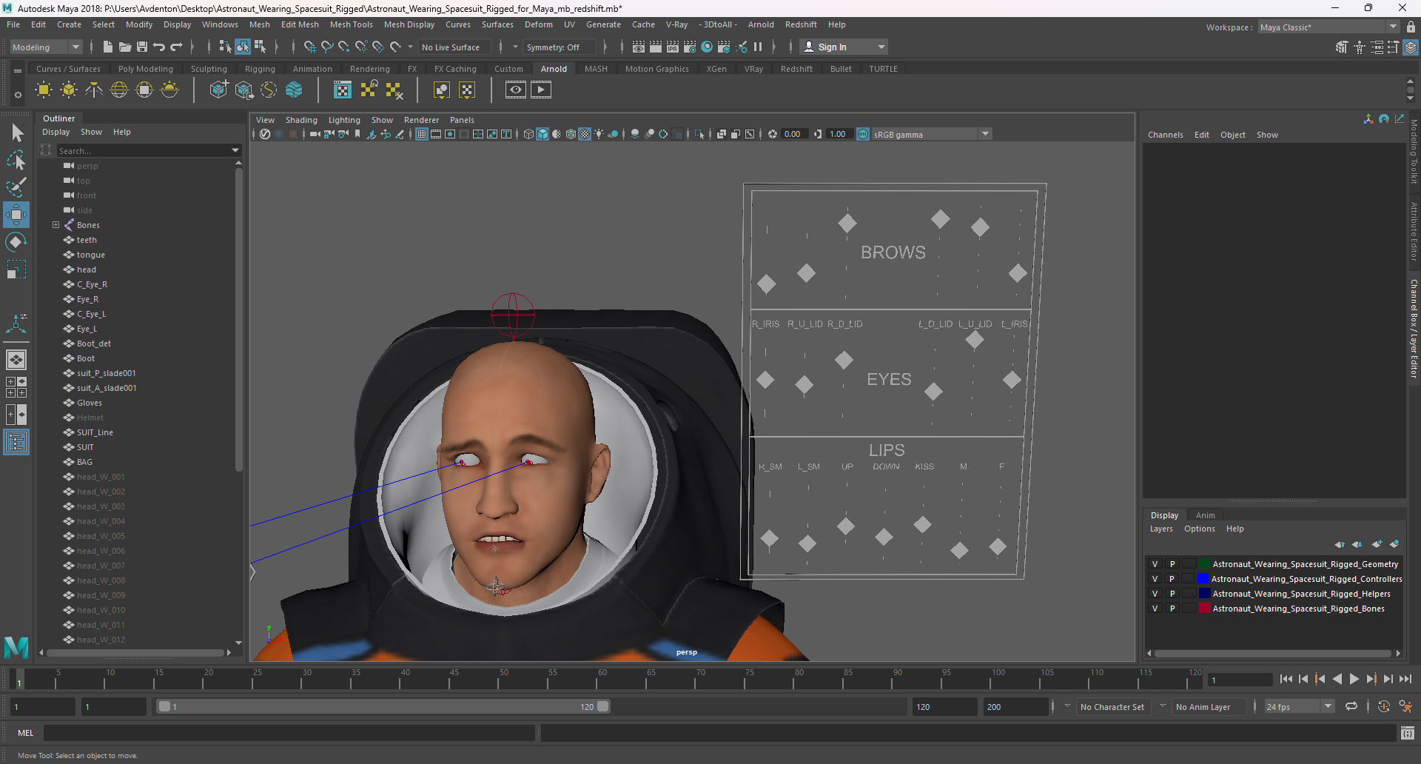Viewport: 1421px width, 764px height.
Task: Open the Mesh Tools menu
Action: (x=352, y=24)
